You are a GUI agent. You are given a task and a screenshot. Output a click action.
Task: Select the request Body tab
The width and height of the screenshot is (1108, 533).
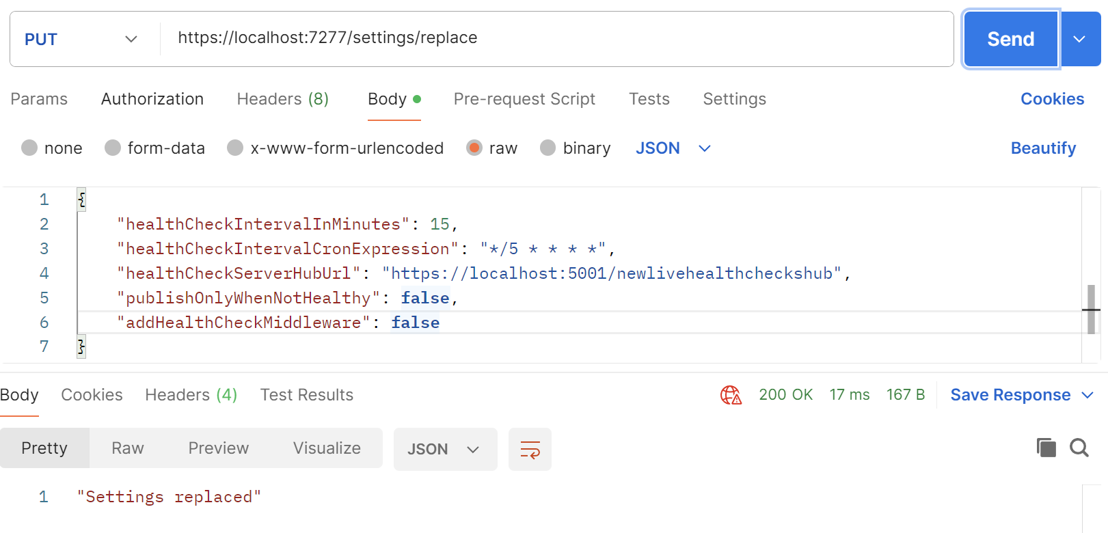point(394,99)
